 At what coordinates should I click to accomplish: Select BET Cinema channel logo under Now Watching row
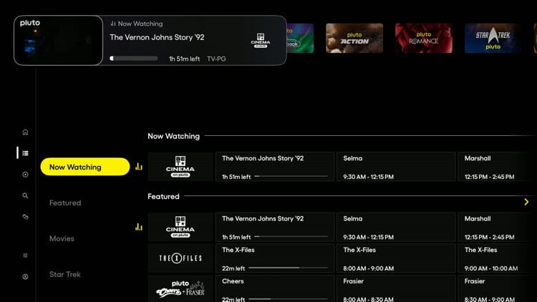(x=180, y=167)
